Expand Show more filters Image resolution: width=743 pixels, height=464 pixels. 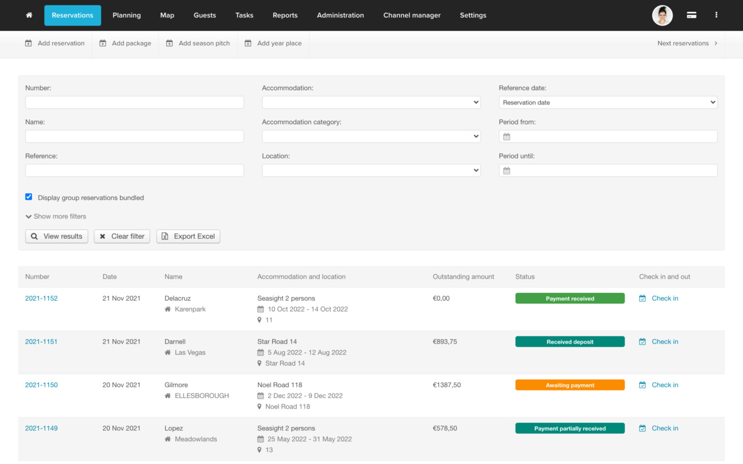tap(56, 216)
